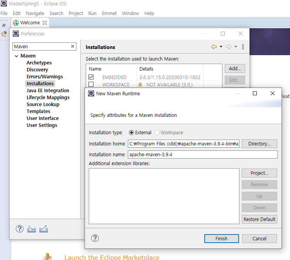The height and width of the screenshot is (260, 290).
Task: Select Archetypes in Maven tree
Action: click(x=39, y=63)
